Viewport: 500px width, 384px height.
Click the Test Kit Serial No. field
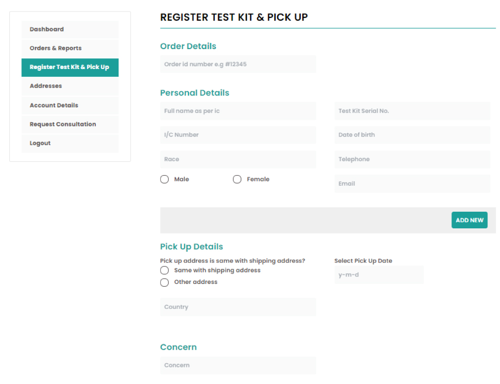click(412, 111)
